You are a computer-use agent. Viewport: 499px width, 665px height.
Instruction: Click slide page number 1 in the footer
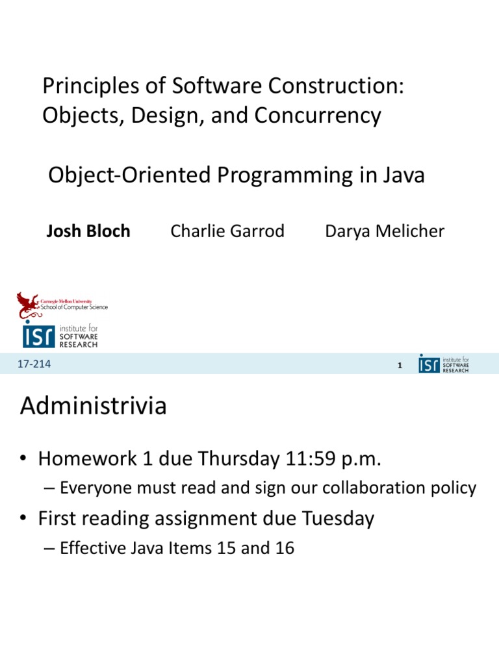tap(400, 366)
